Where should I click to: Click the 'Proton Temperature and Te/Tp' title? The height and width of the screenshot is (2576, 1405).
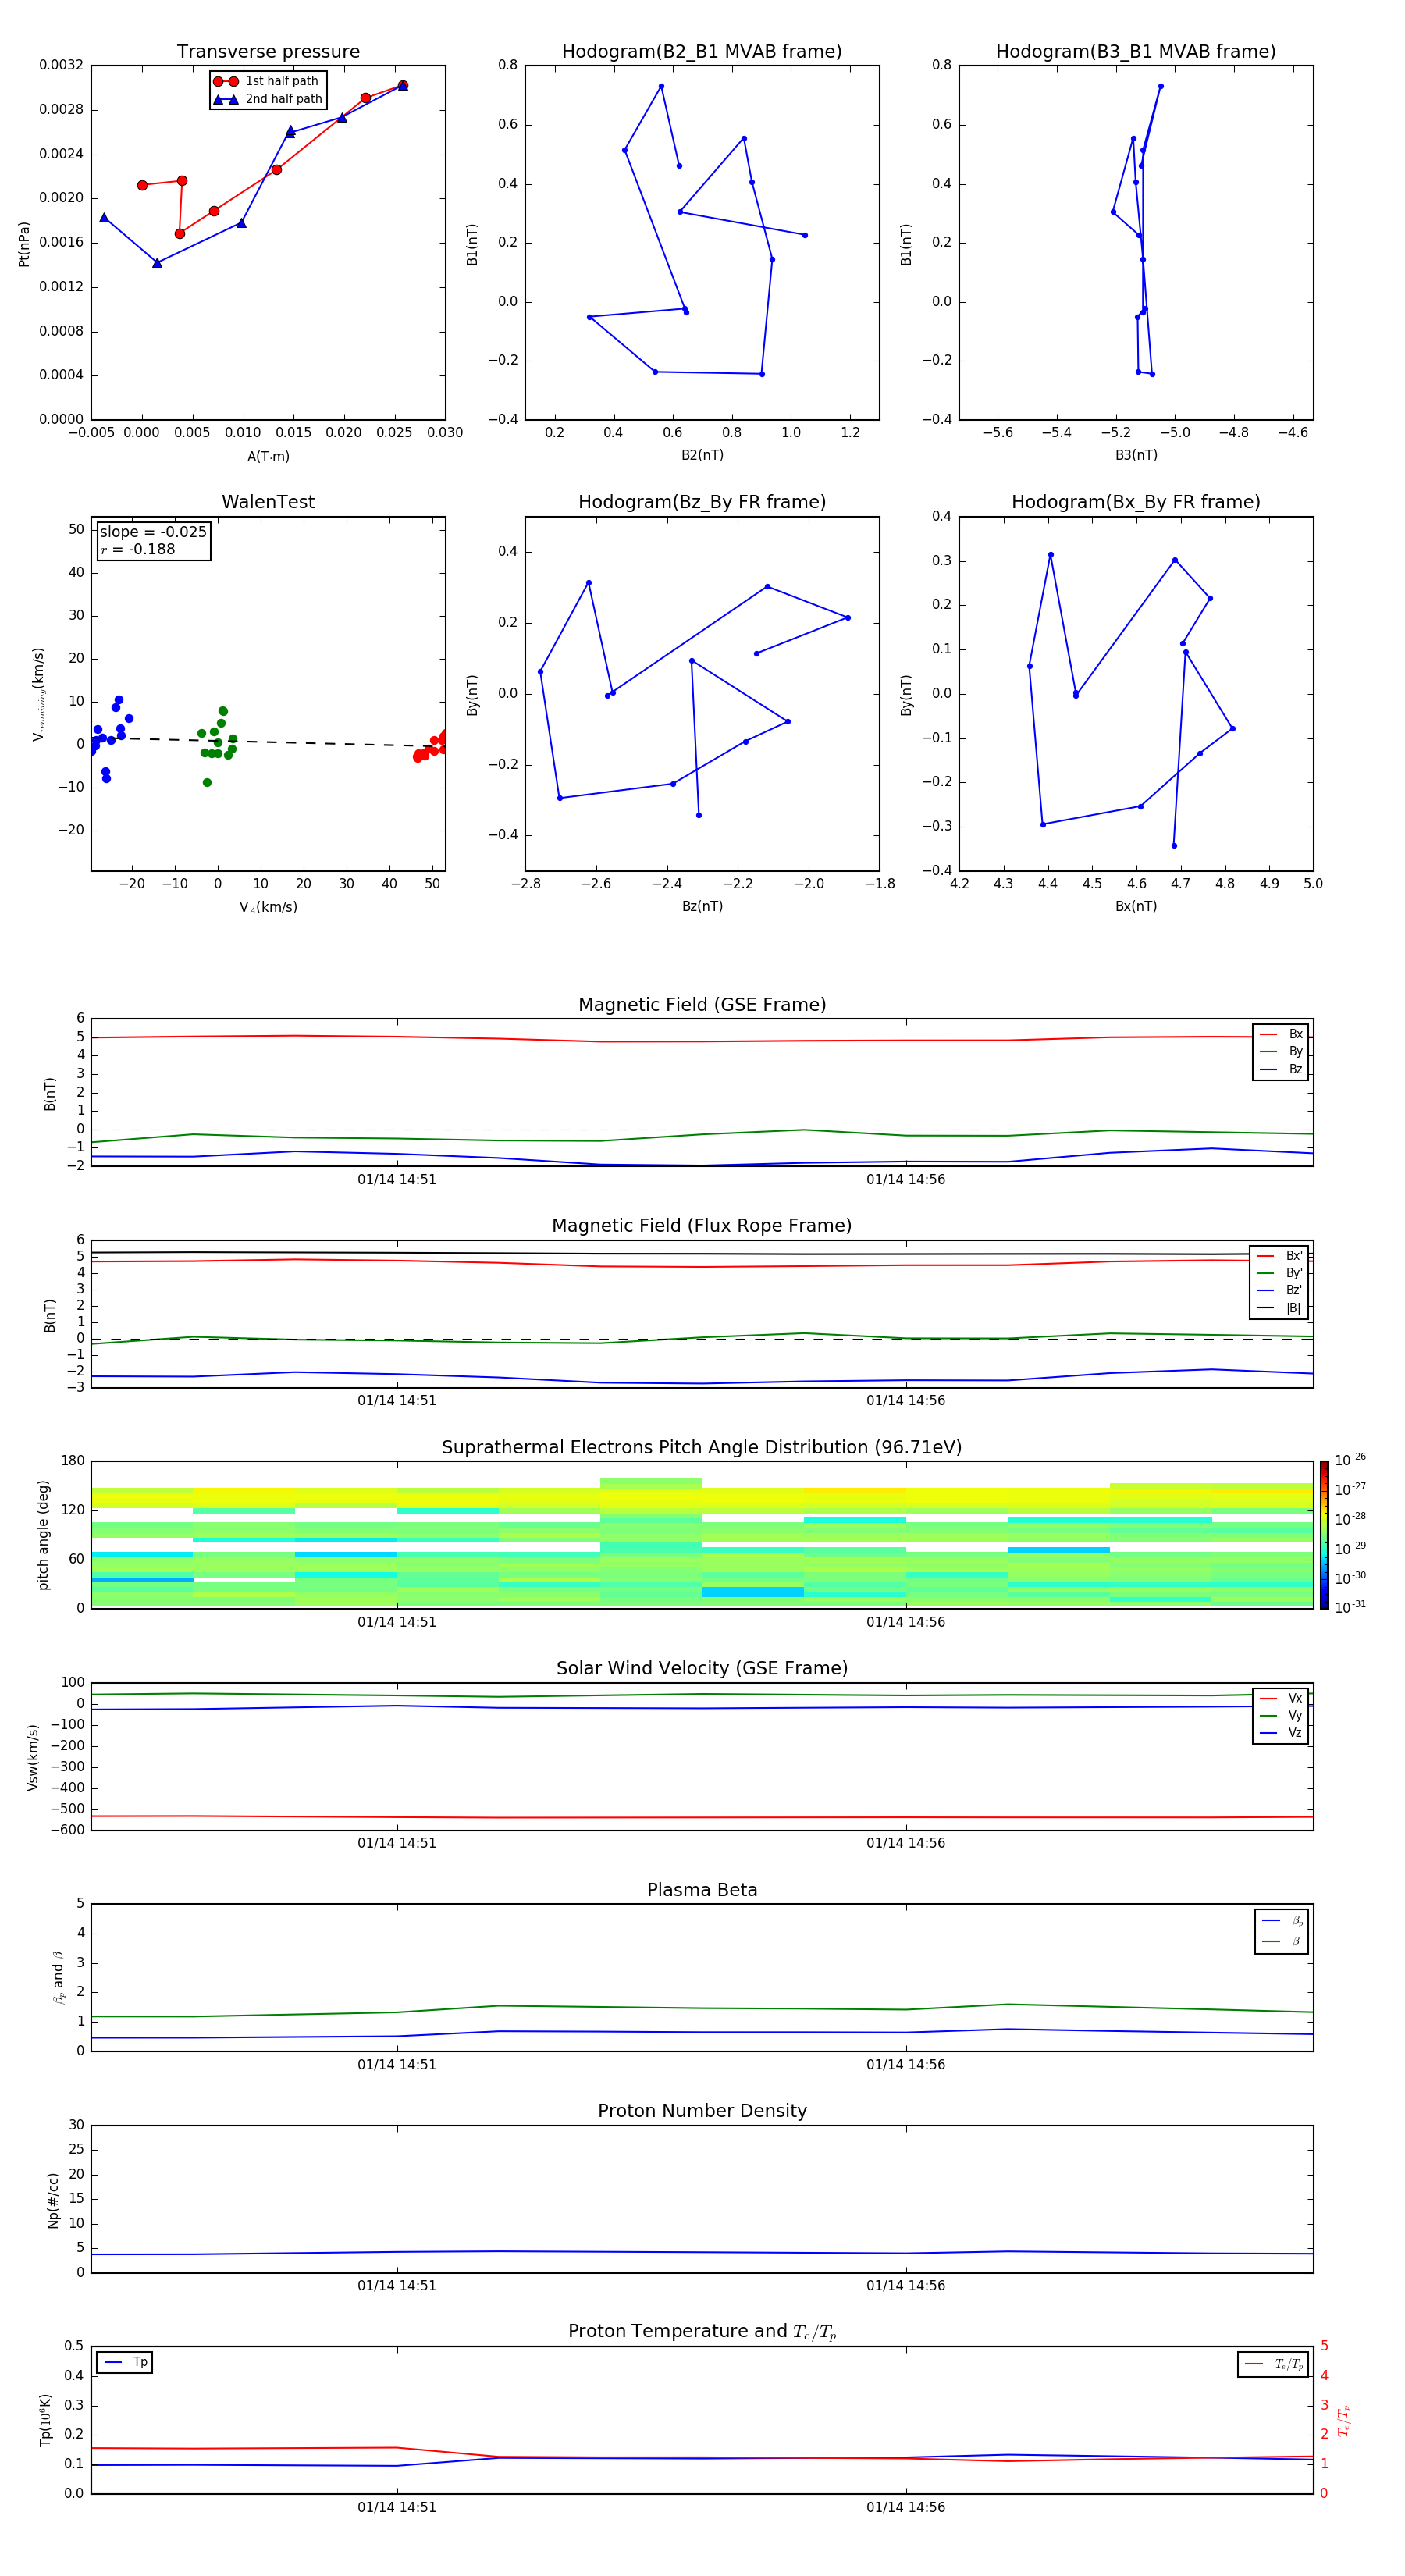pos(702,2332)
